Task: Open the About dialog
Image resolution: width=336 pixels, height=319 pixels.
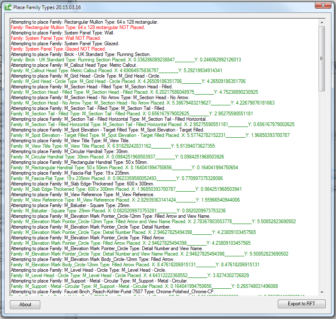Action: pyautogui.click(x=25, y=304)
